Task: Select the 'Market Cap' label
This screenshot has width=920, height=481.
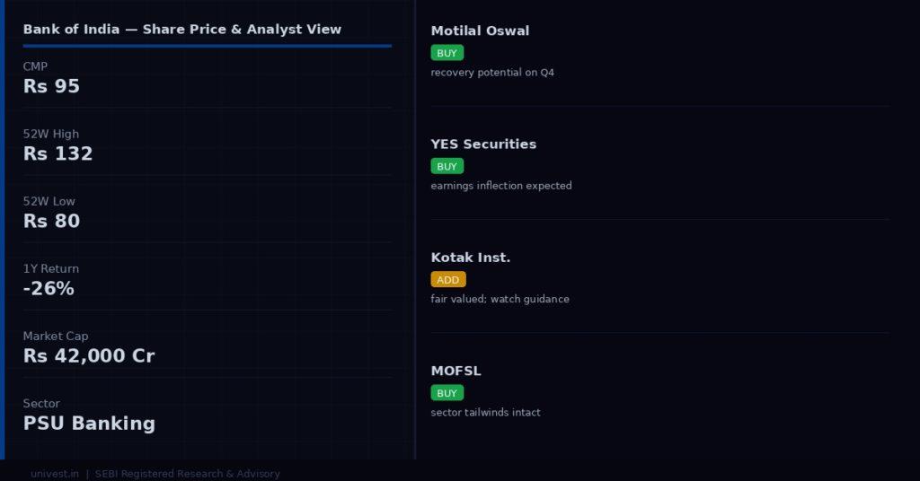Action: 56,337
